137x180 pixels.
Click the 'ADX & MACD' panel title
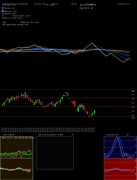click(x=9, y=135)
